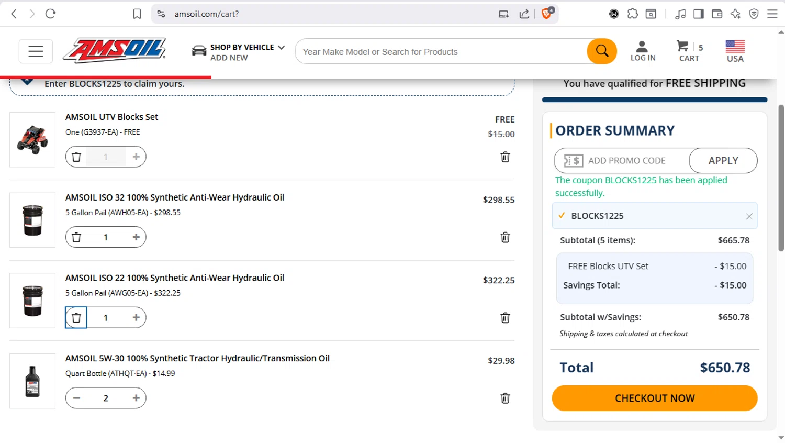The height and width of the screenshot is (443, 785).
Task: Go forward in browser history
Action: pos(32,14)
